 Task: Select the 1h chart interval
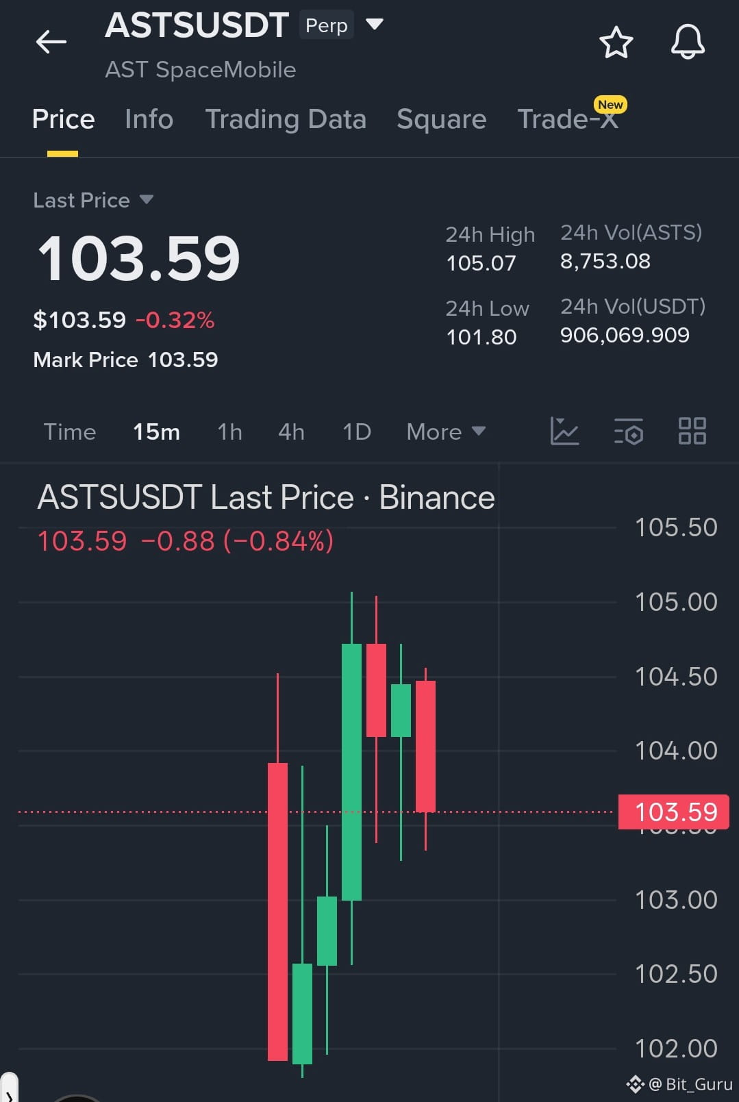pos(229,431)
